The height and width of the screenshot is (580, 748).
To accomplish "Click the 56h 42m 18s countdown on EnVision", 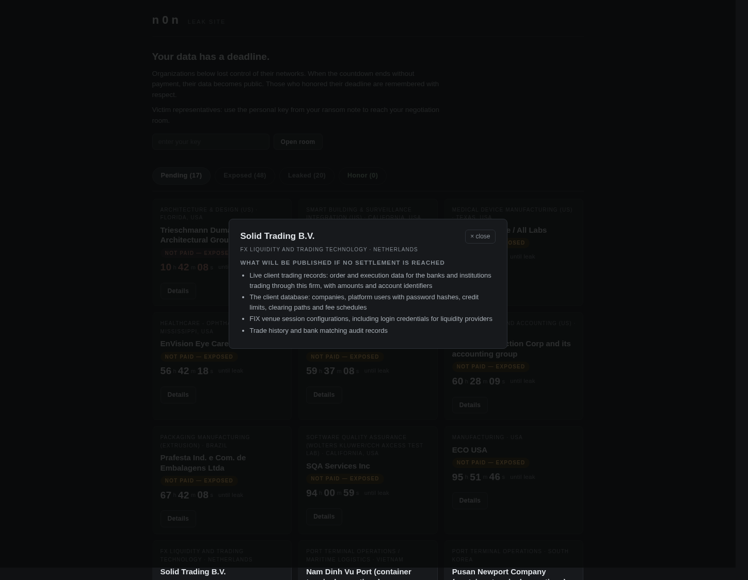I will click(186, 371).
